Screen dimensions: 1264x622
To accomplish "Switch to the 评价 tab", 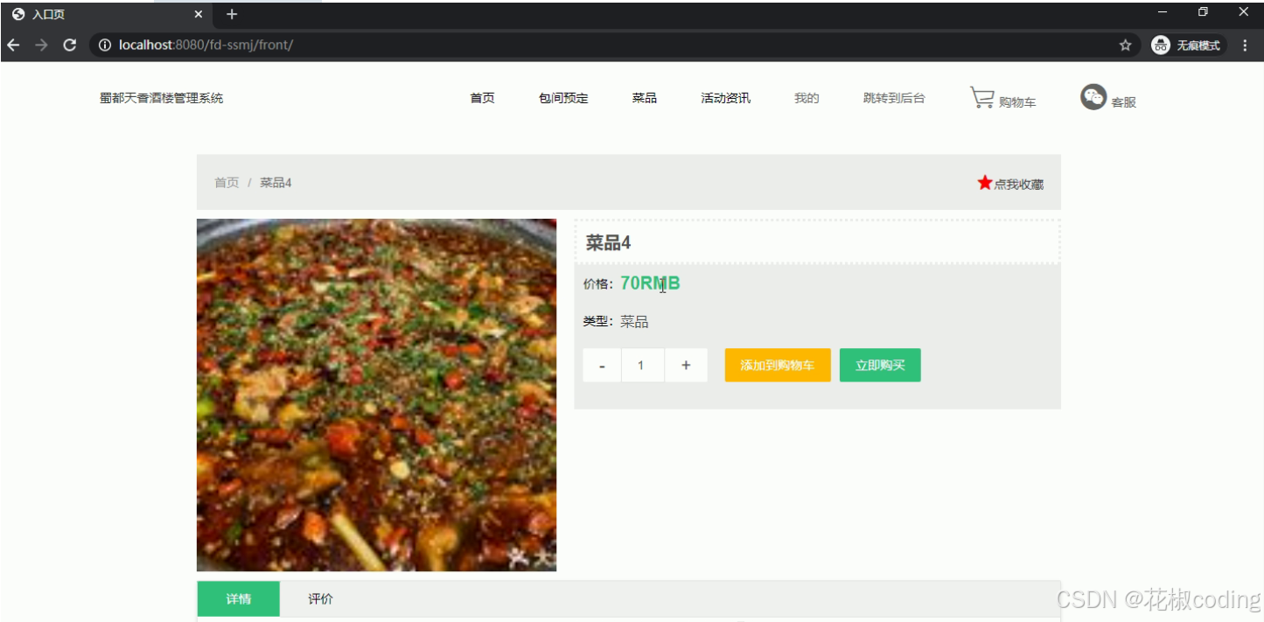I will (x=320, y=599).
